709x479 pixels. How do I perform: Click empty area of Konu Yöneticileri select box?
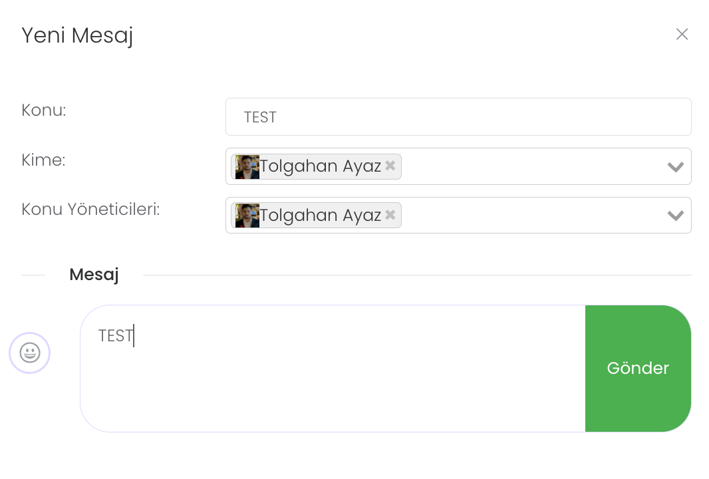(x=525, y=216)
